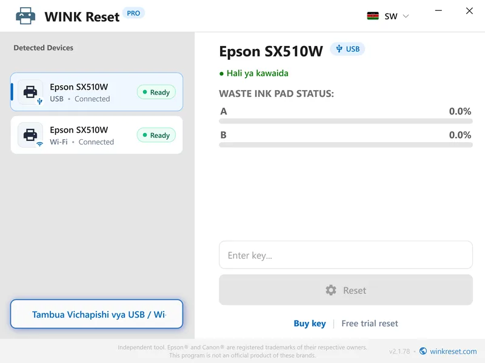The height and width of the screenshot is (363, 485).
Task: Click the 'Detected Devices' heading
Action: pos(43,48)
